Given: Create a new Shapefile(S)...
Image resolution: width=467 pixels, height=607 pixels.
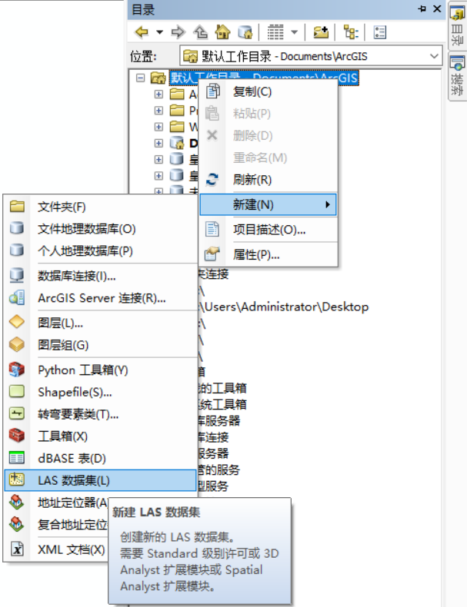Looking at the screenshot, I should tap(101, 392).
